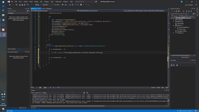
Task: Open the Help menu
Action: pyautogui.click(x=71, y=2)
